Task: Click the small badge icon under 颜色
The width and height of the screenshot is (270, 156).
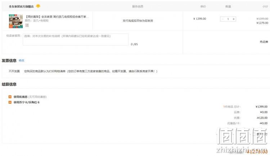Action: [x=27, y=25]
